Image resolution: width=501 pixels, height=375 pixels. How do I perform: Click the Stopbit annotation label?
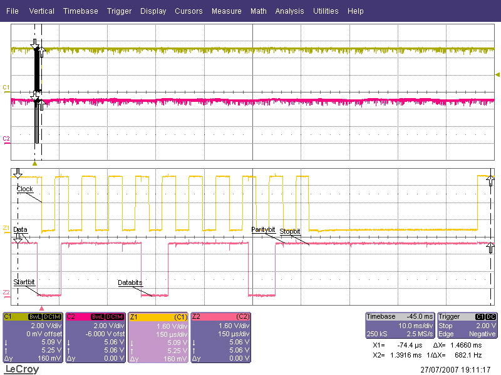tap(290, 231)
